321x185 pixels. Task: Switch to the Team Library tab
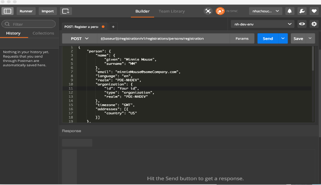(x=172, y=11)
